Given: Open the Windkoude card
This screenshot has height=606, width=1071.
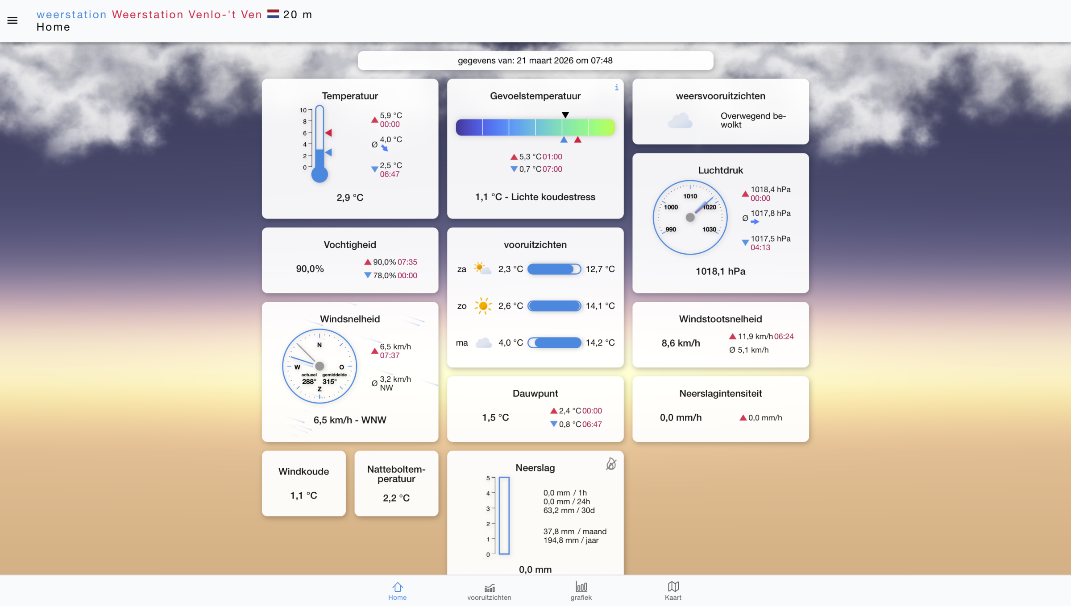Looking at the screenshot, I should click(303, 483).
